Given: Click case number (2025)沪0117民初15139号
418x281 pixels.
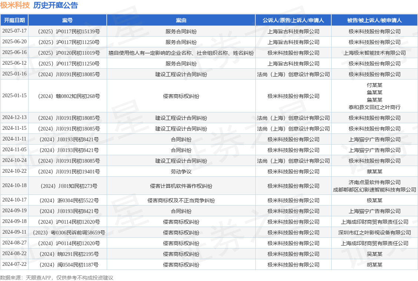Looking at the screenshot, I should coord(67,31).
